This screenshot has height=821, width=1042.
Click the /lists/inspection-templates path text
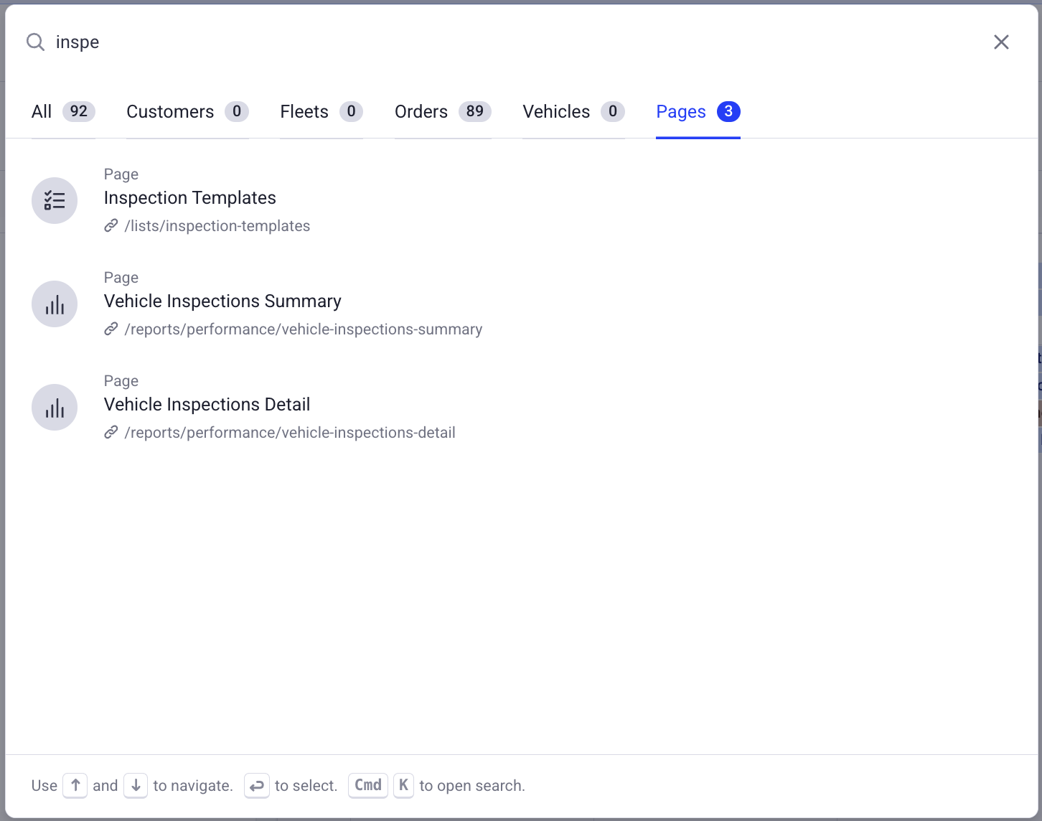[x=217, y=226]
